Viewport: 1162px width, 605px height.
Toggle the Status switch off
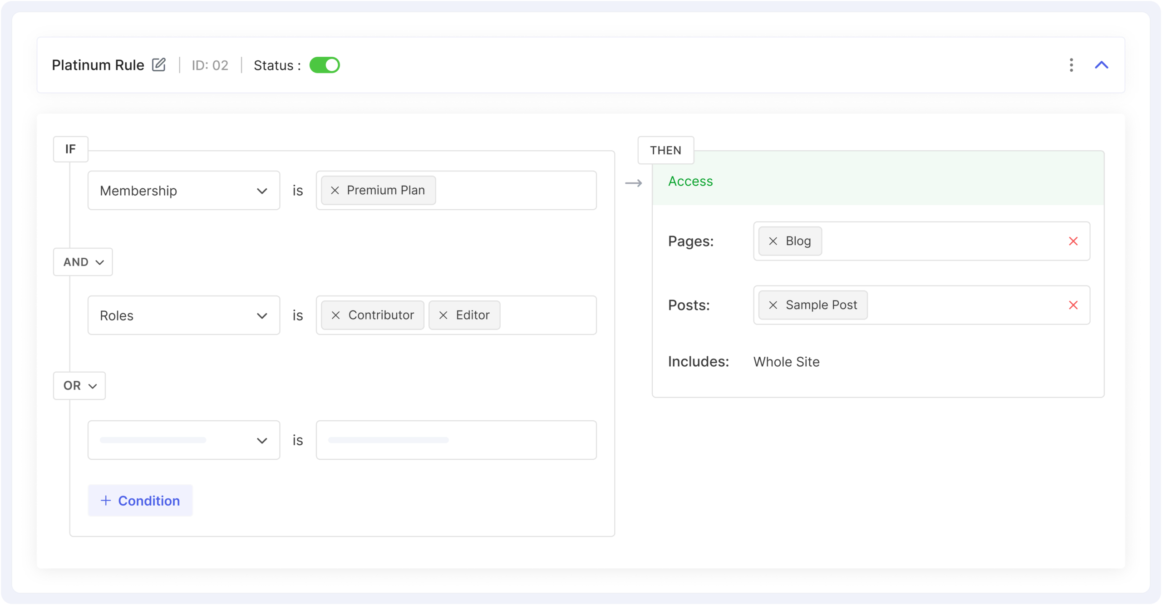(x=325, y=65)
